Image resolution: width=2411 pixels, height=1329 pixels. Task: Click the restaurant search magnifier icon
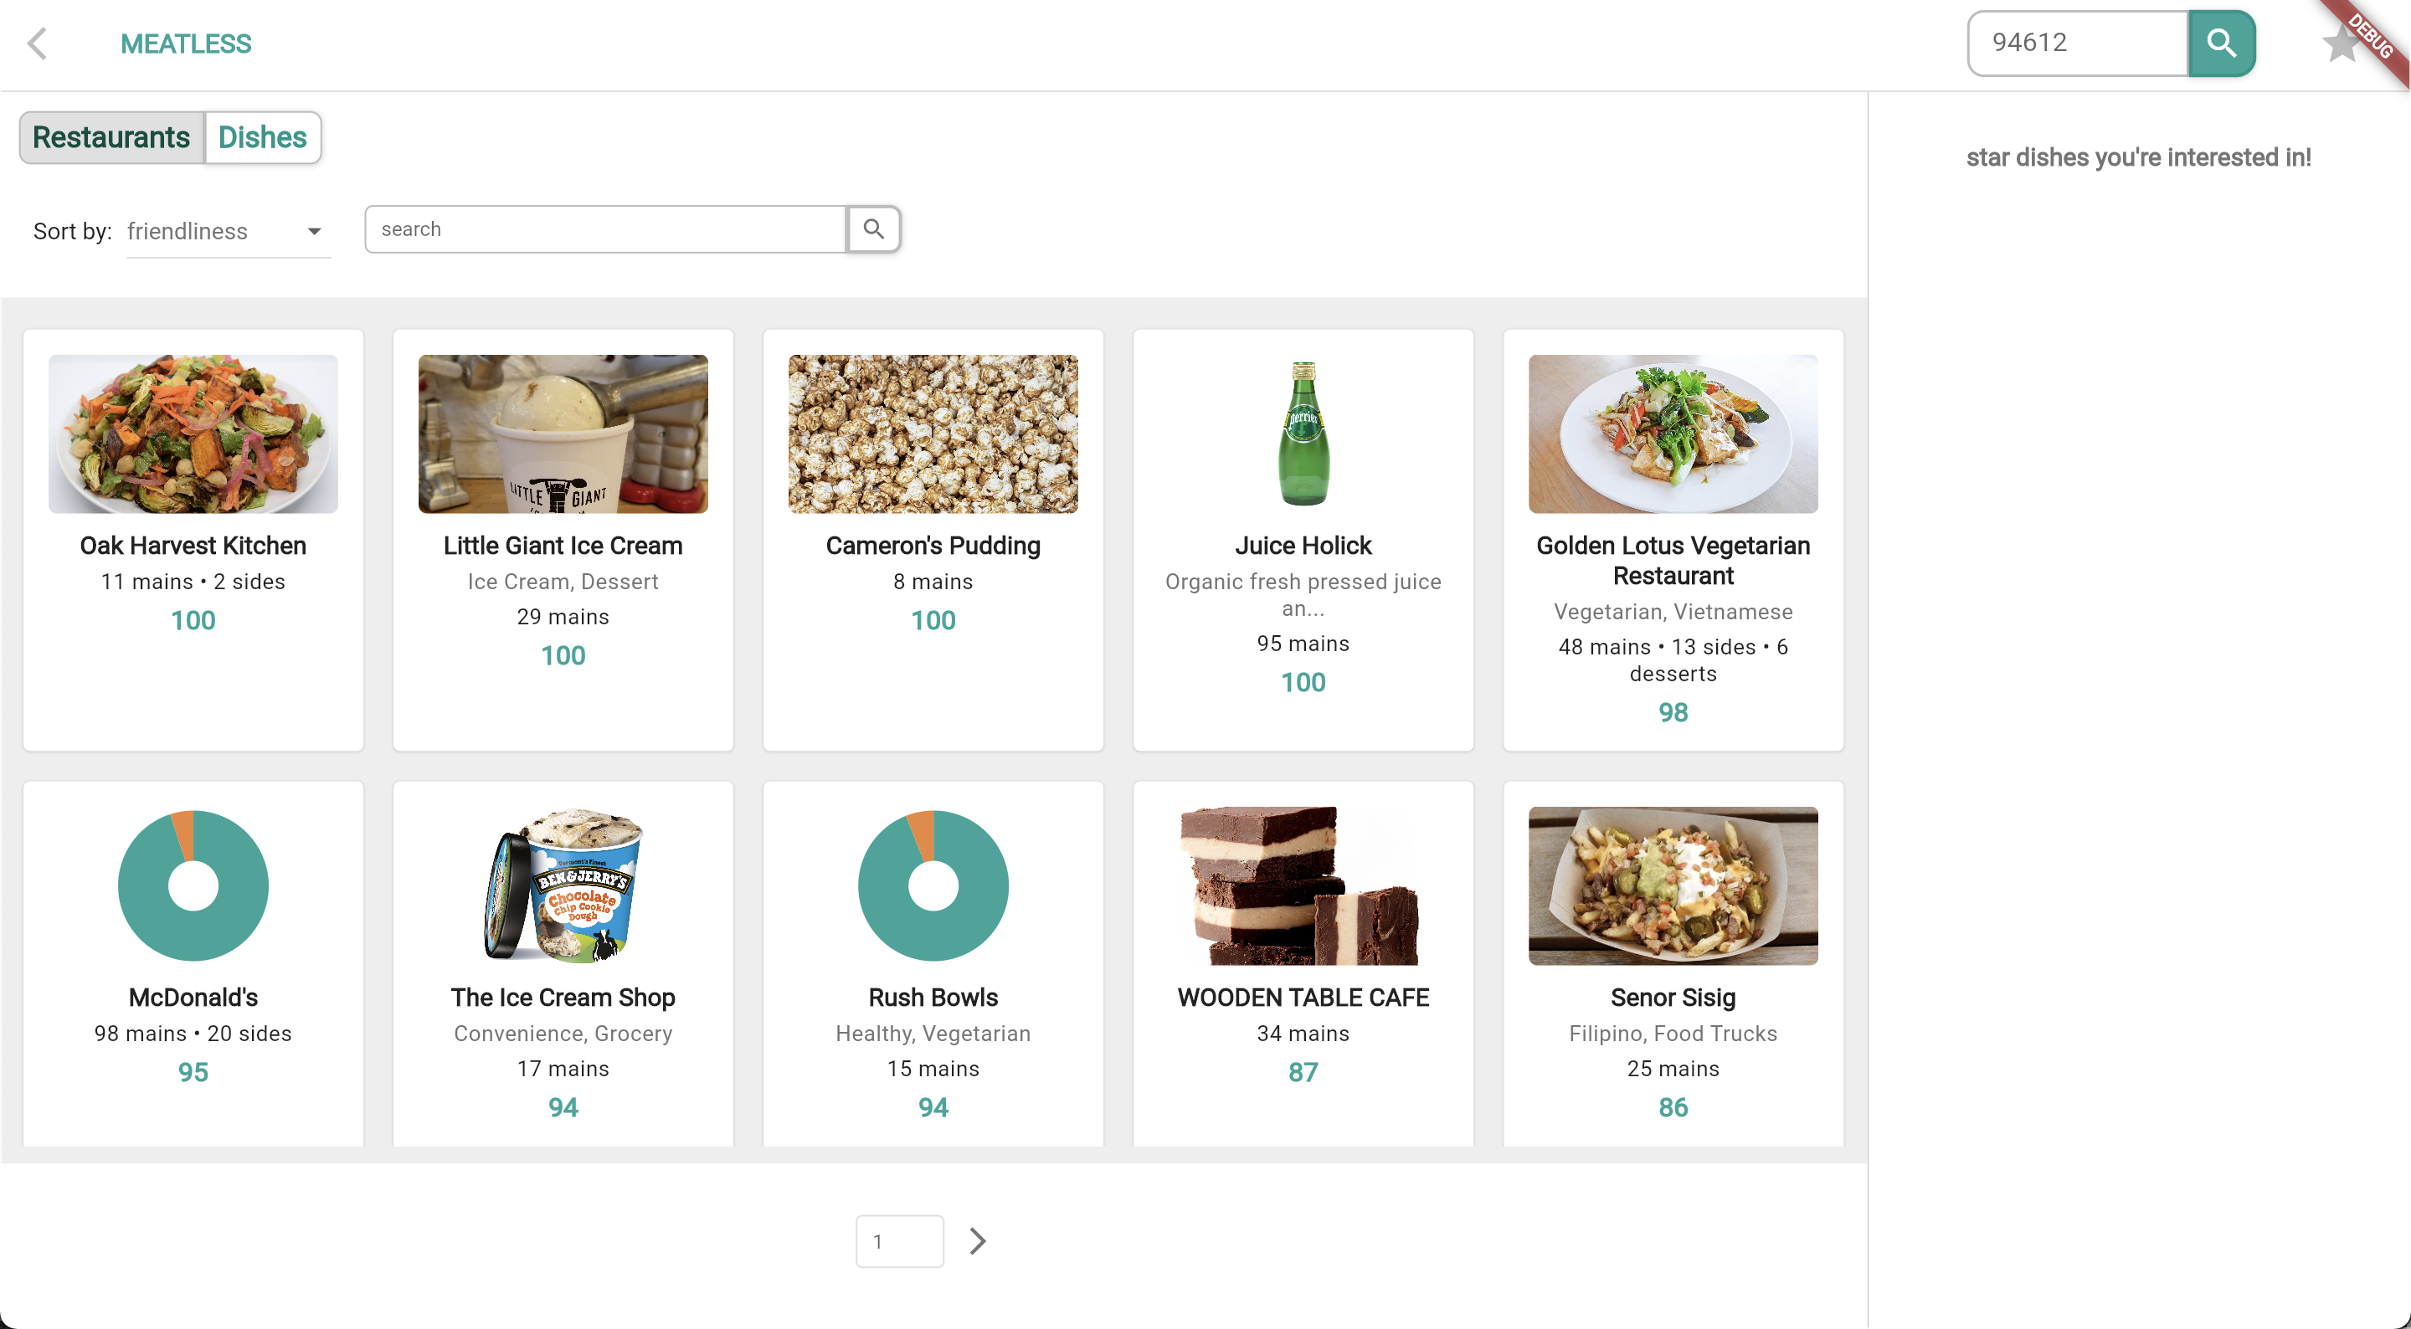[x=873, y=229]
